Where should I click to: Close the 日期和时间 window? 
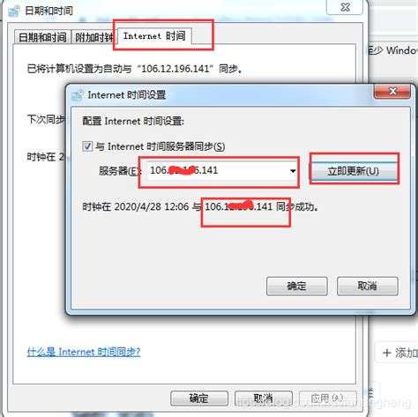tap(345, 7)
